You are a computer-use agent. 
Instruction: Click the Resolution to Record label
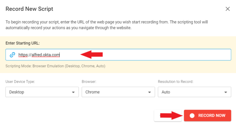(176, 82)
